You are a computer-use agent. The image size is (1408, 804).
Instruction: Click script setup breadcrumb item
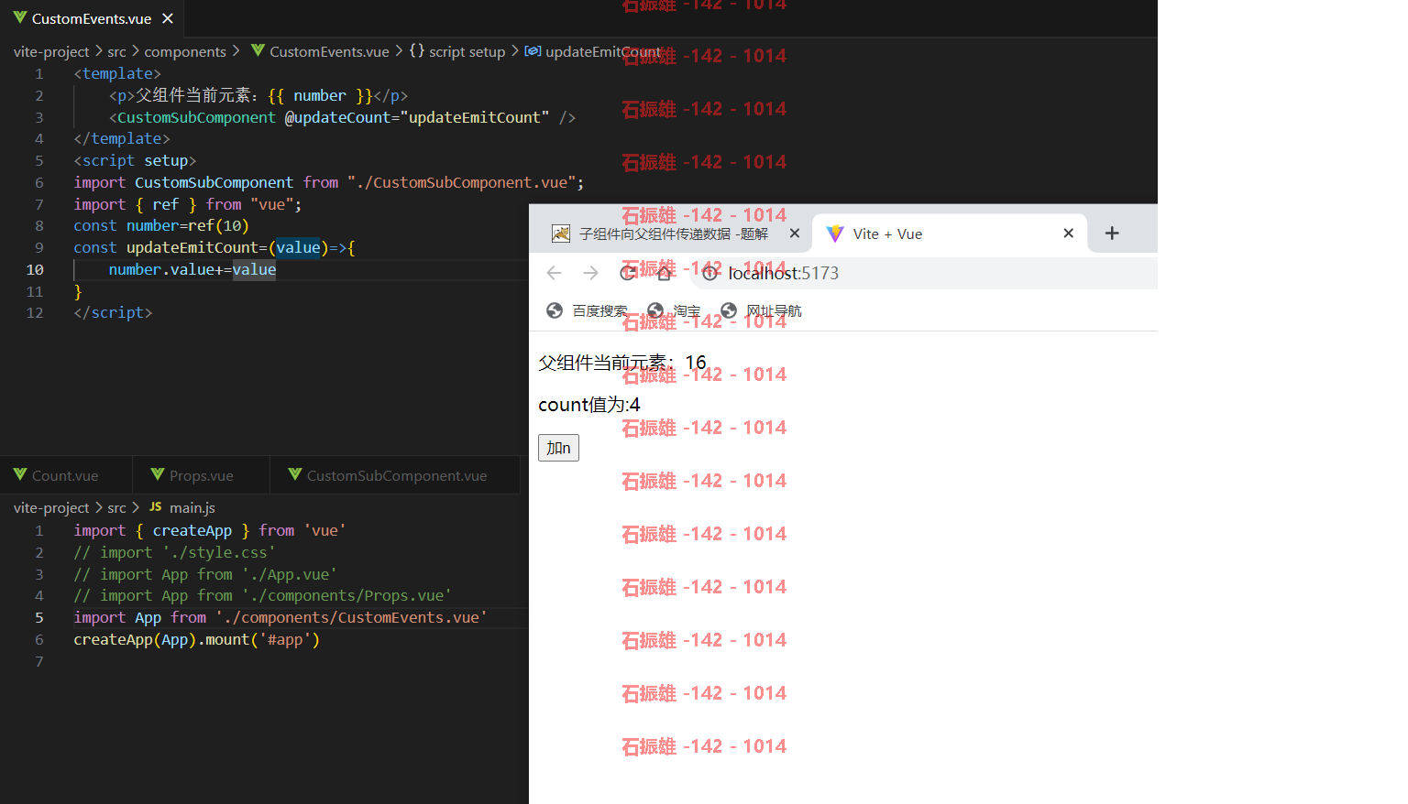point(467,51)
